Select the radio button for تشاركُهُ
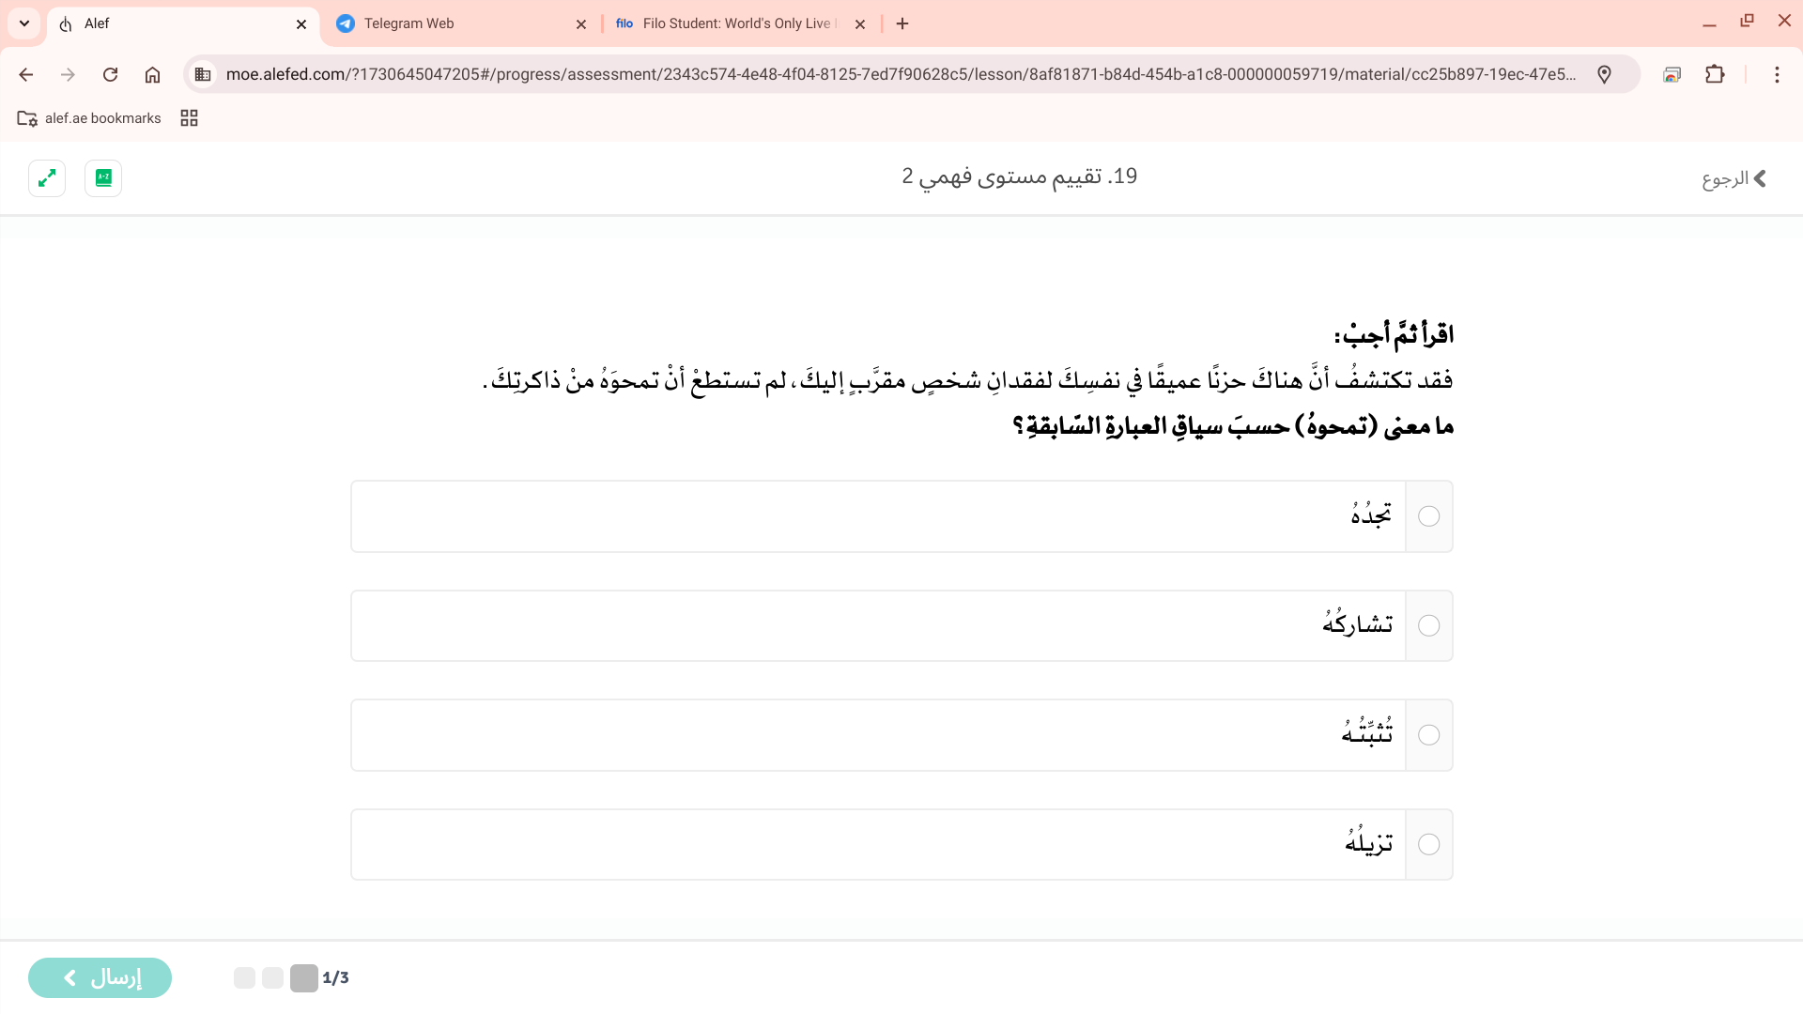The image size is (1803, 1014). point(1428,626)
